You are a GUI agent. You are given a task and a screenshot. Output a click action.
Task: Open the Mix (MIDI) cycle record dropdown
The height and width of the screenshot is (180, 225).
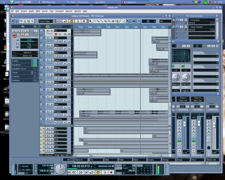coord(26,170)
